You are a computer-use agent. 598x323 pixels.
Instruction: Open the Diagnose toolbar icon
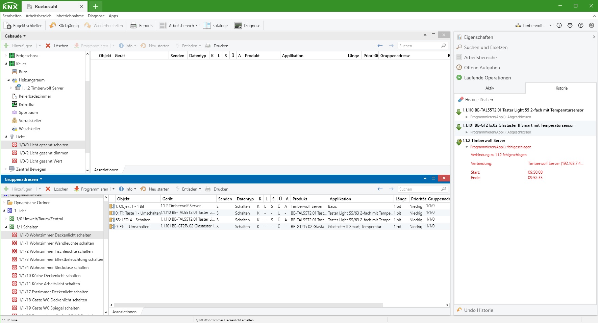tap(238, 25)
